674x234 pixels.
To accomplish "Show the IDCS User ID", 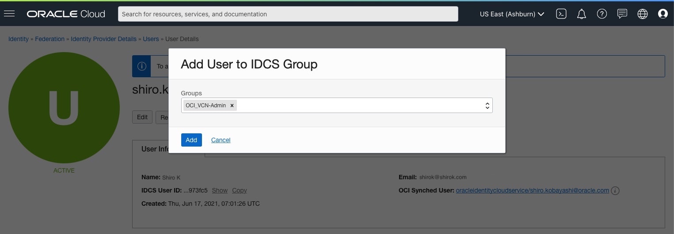I will [x=220, y=190].
